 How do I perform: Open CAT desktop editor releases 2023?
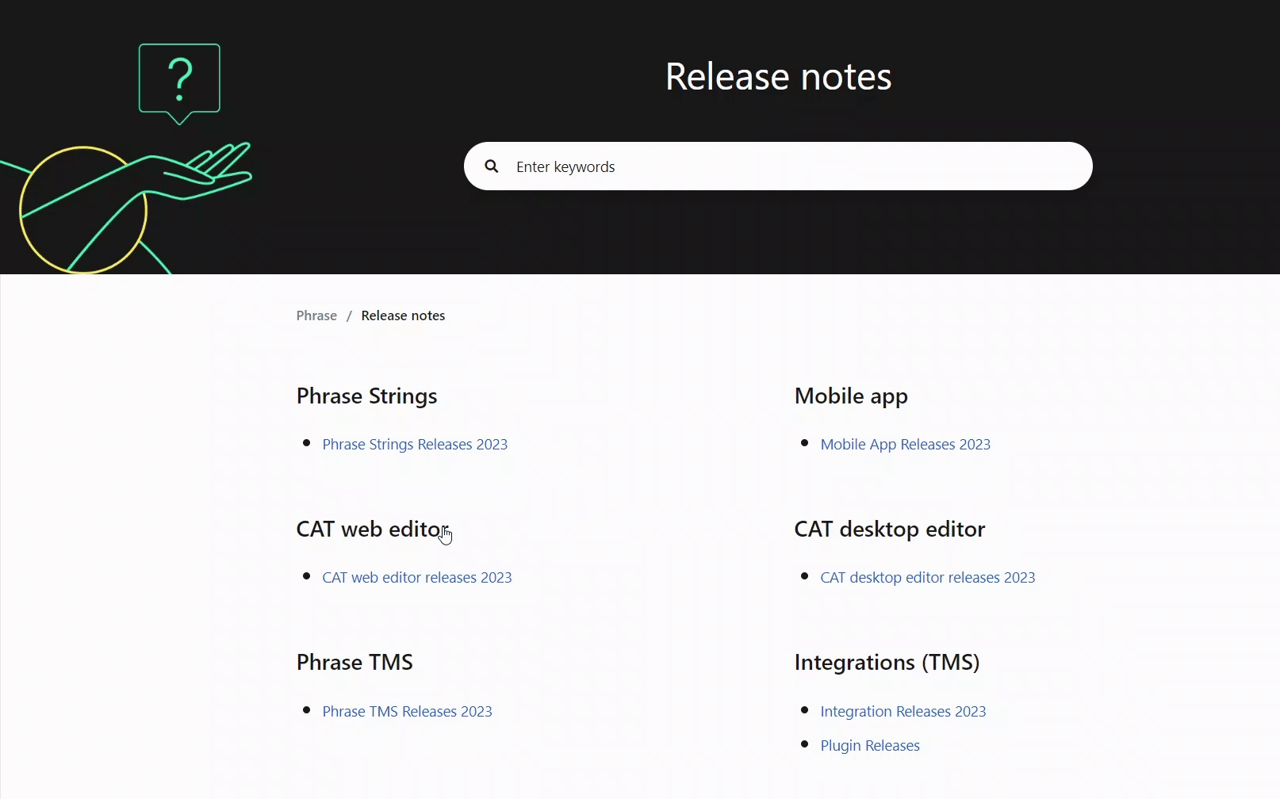coord(928,578)
